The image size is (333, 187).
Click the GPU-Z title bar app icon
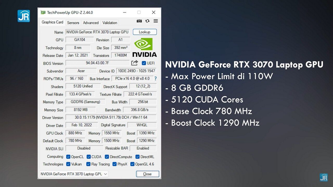43,12
